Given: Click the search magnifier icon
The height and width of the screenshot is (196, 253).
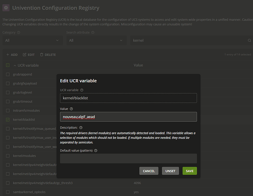Looking at the screenshot, I should coord(249,40).
